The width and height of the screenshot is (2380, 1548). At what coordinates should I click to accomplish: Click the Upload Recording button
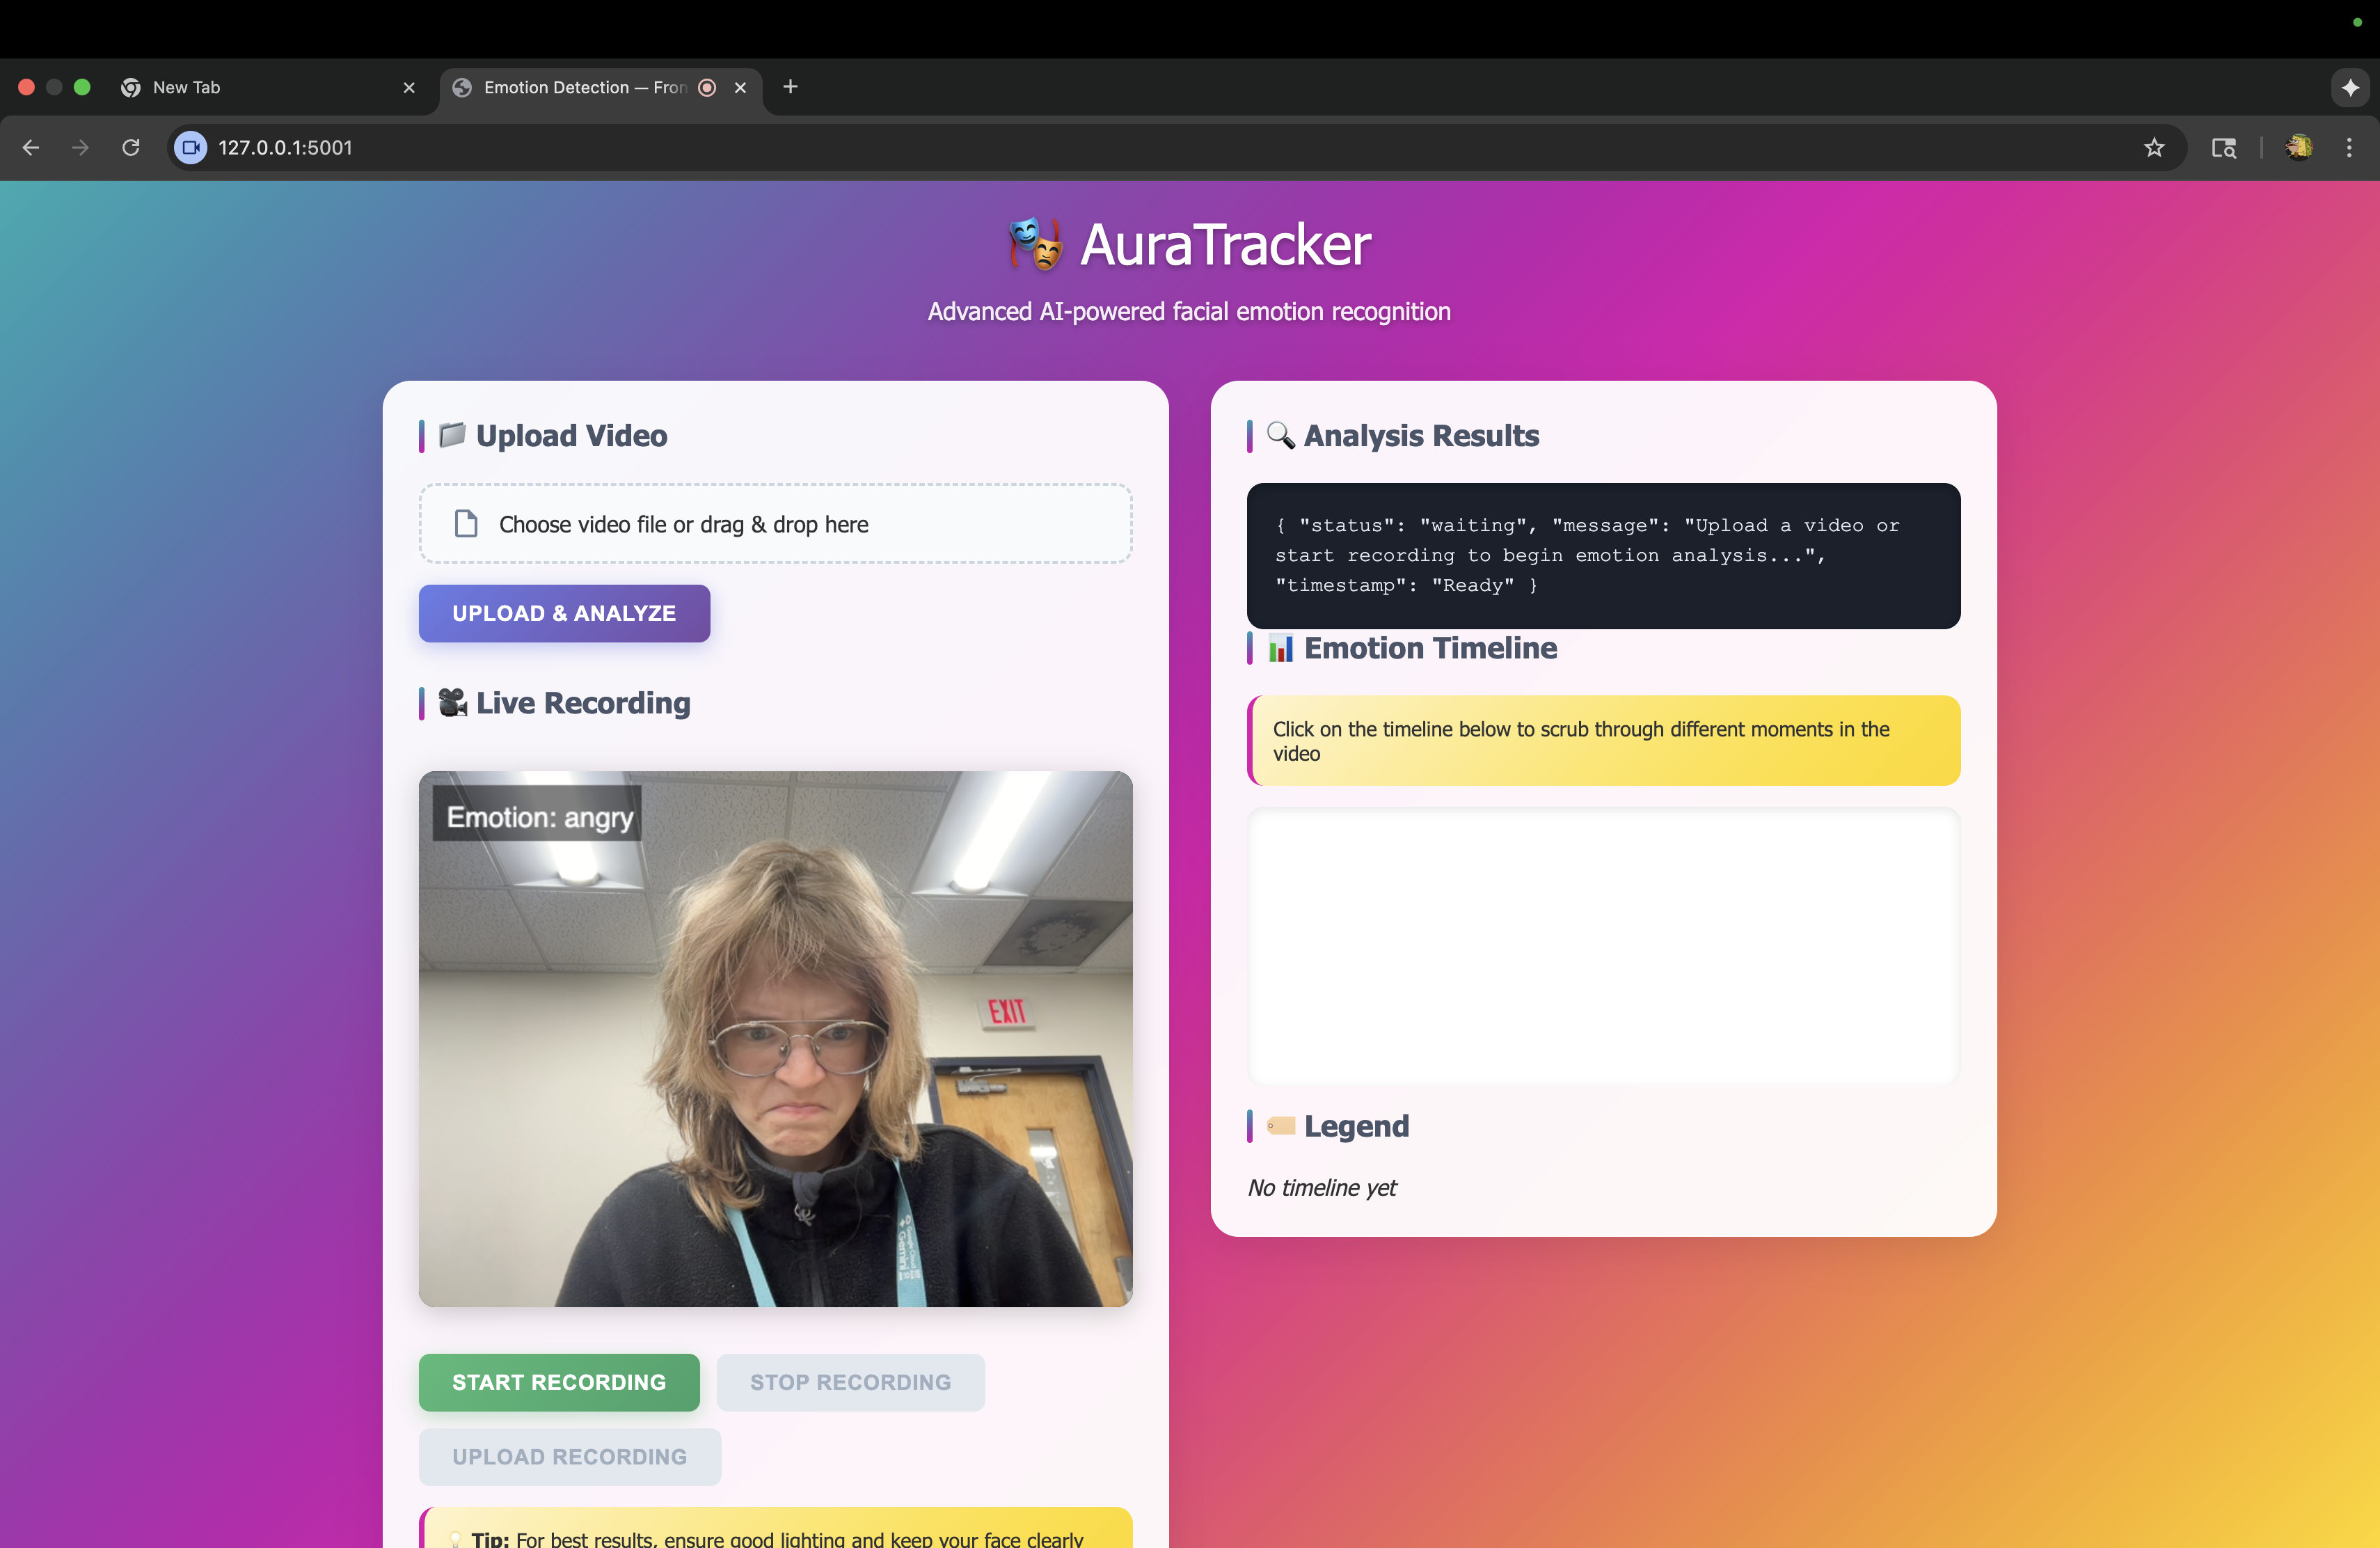pyautogui.click(x=569, y=1456)
